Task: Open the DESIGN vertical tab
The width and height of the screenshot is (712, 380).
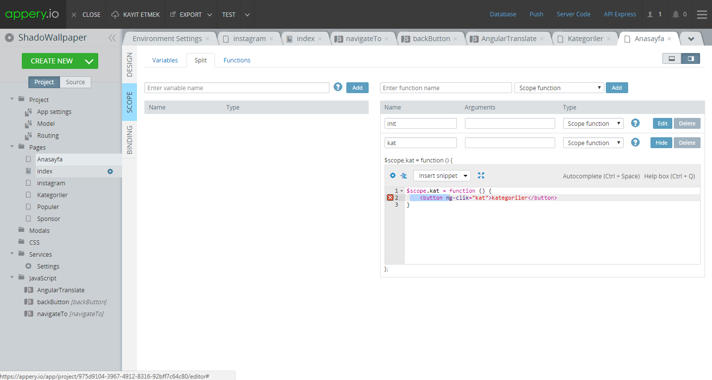Action: click(129, 64)
